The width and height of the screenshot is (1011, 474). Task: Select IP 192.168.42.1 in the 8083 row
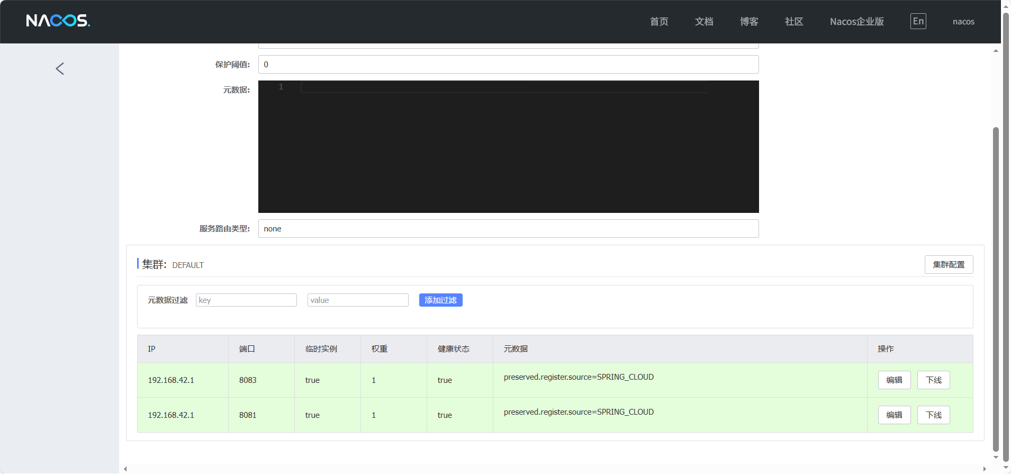(x=171, y=380)
